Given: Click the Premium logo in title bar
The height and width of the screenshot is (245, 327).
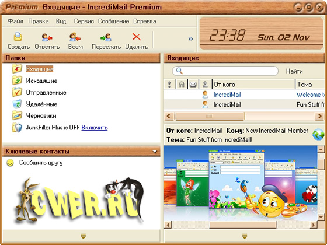Looking at the screenshot, I should [x=22, y=7].
